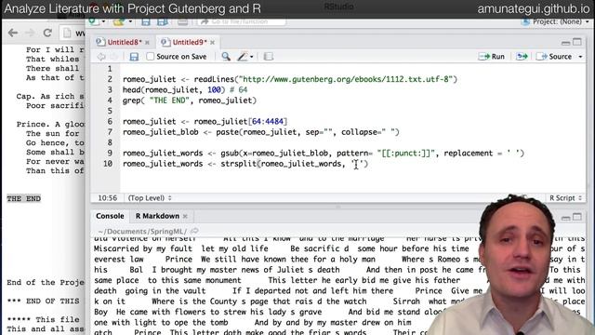Select the R Markdown tab
Screen dimensions: 595x335
157,216
